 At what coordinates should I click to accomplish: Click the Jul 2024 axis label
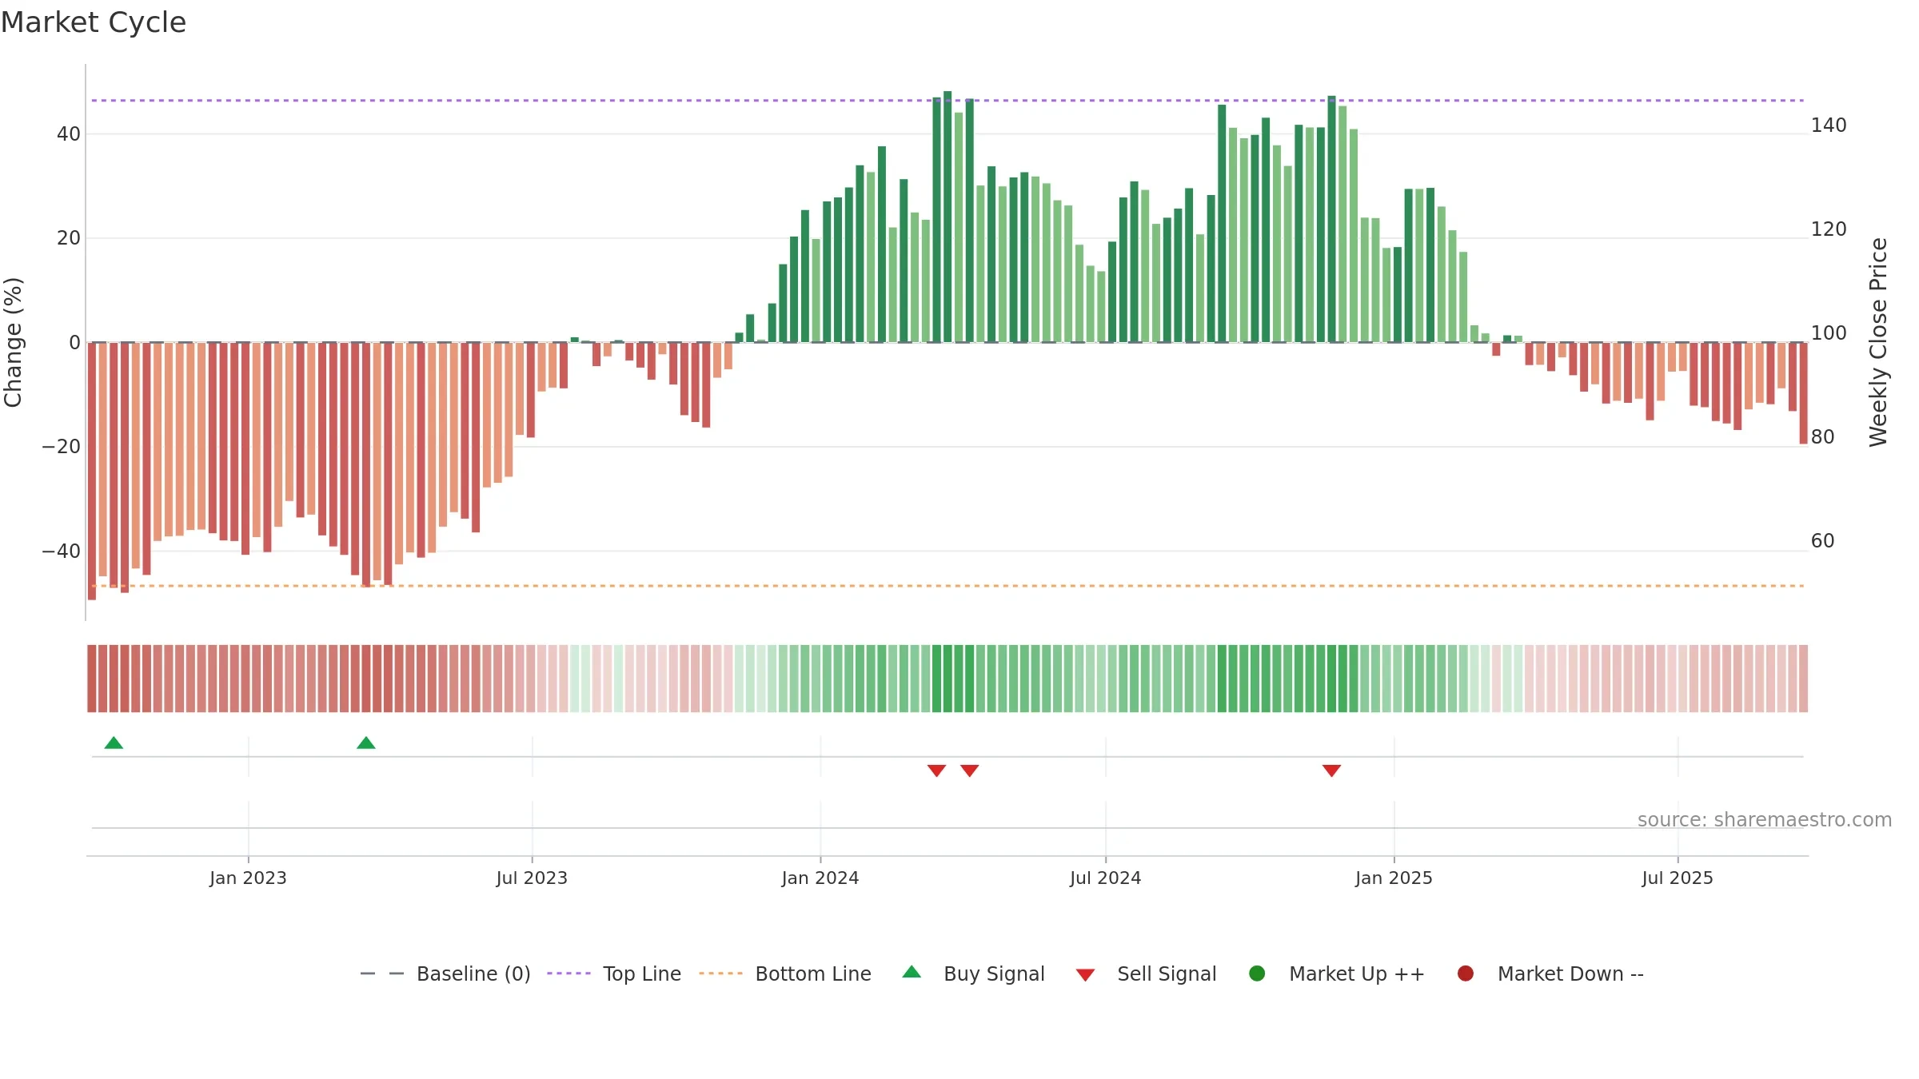[x=1106, y=878]
